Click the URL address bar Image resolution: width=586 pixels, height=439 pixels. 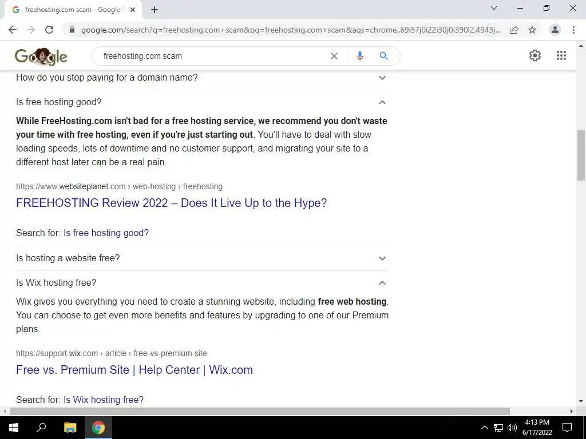pyautogui.click(x=291, y=30)
